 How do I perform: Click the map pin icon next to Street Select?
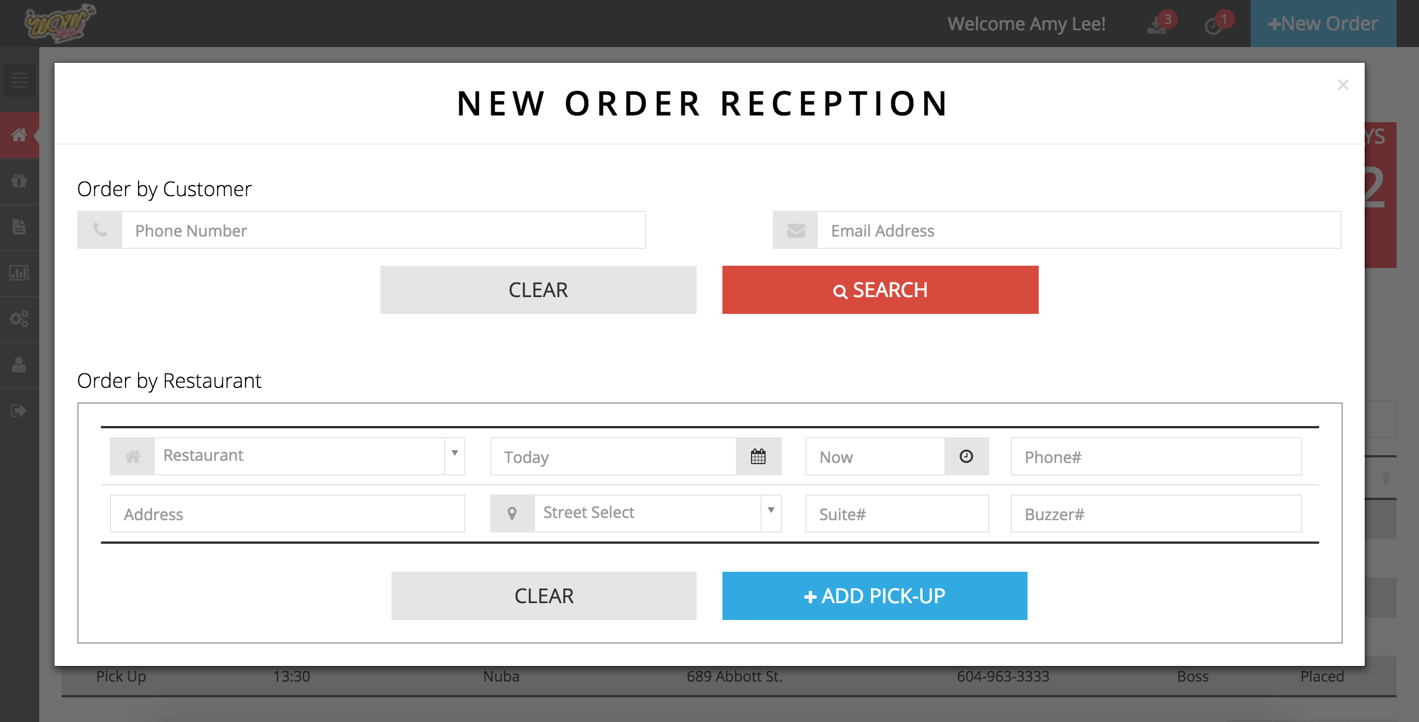(x=512, y=513)
